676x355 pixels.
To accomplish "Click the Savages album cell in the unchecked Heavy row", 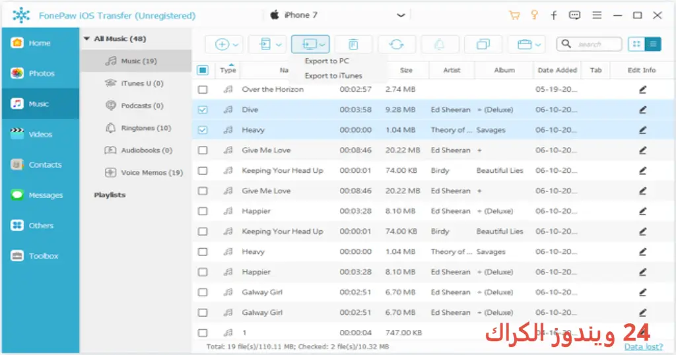I will (490, 251).
